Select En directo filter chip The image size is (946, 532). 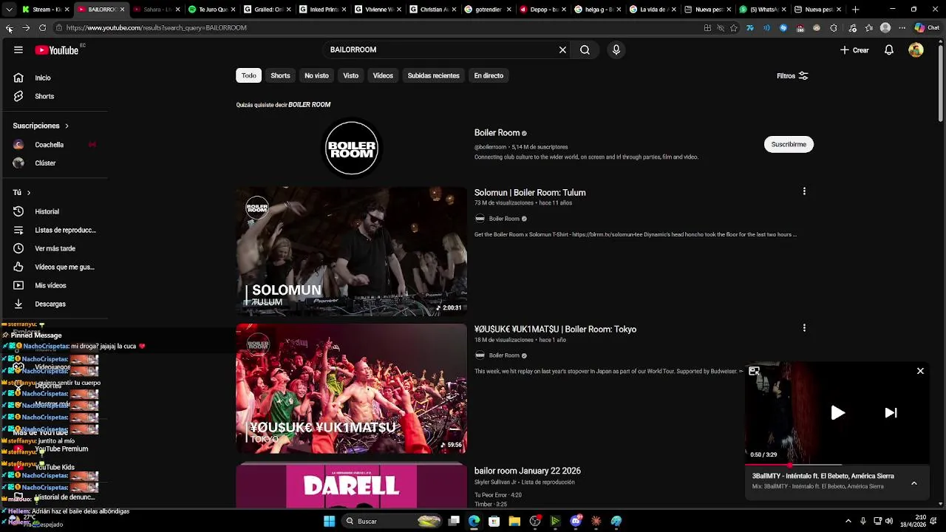click(x=489, y=75)
